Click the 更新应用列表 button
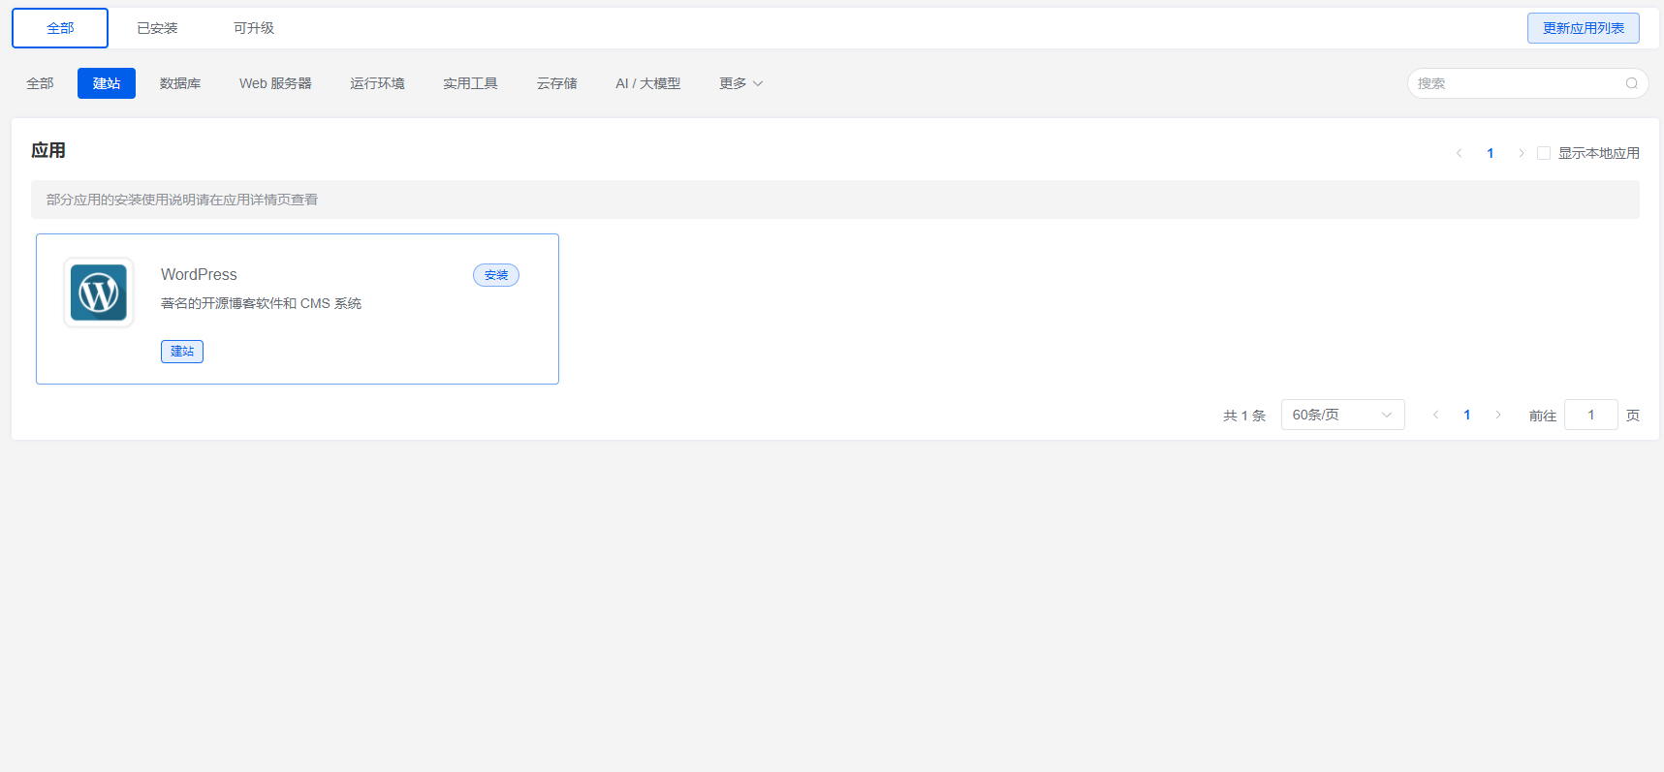The height and width of the screenshot is (772, 1664). click(1584, 28)
